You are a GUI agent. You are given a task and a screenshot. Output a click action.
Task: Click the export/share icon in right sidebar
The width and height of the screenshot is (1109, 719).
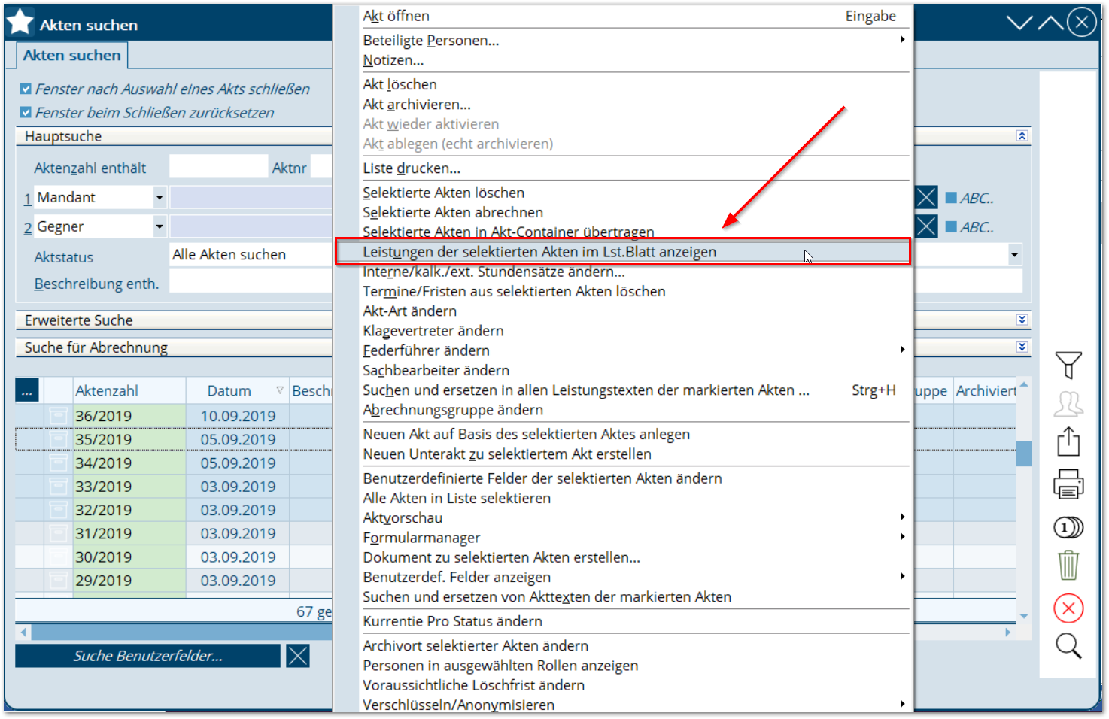coord(1068,441)
